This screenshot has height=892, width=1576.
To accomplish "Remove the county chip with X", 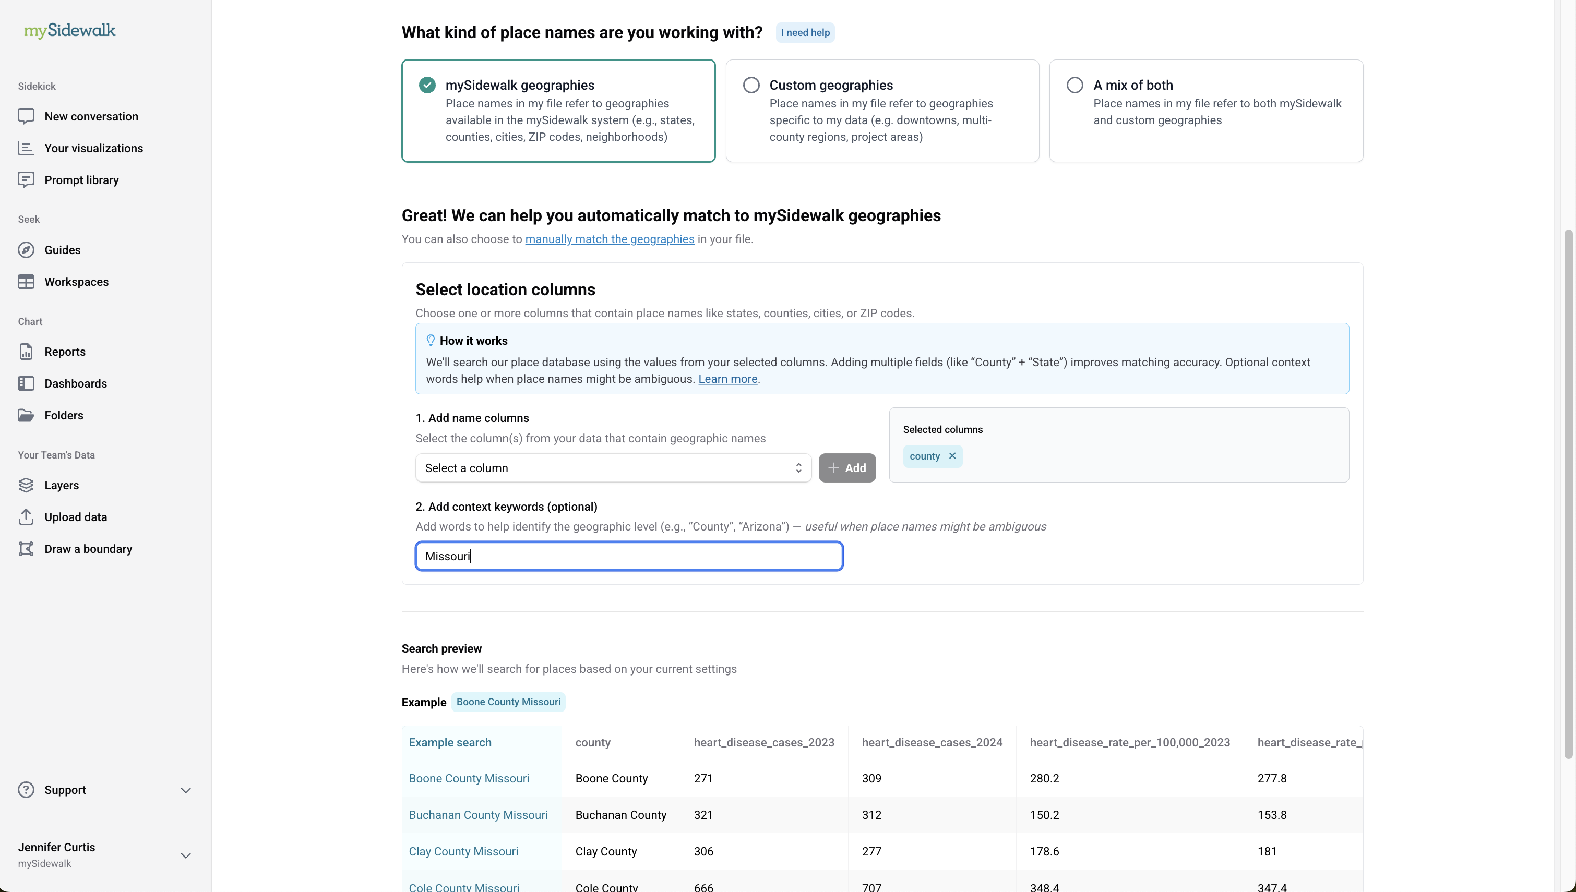I will point(952,456).
